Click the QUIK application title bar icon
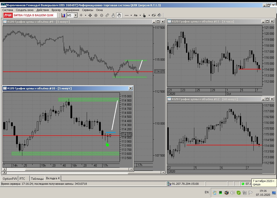 [x=3, y=5]
